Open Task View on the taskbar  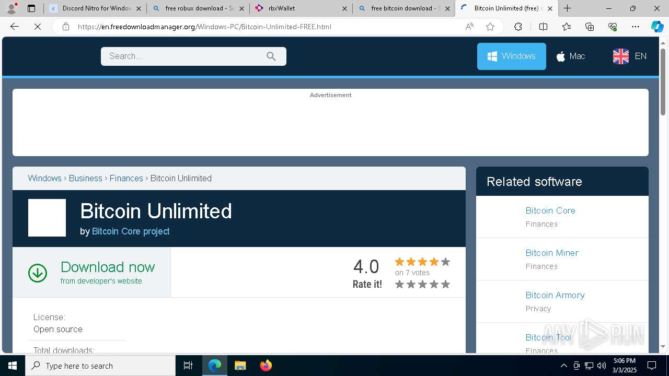tap(188, 366)
